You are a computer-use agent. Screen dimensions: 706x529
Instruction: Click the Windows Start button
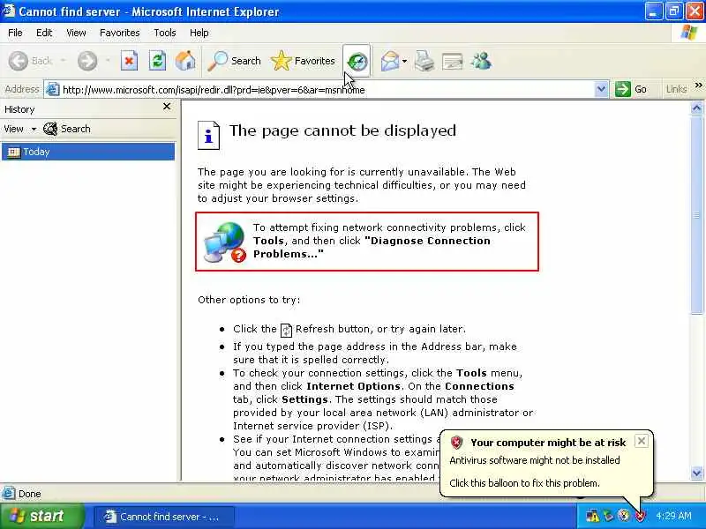pos(42,516)
